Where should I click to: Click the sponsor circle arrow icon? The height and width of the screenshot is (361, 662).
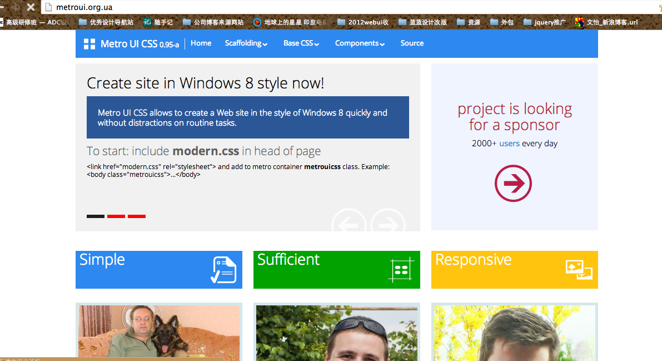tap(513, 184)
